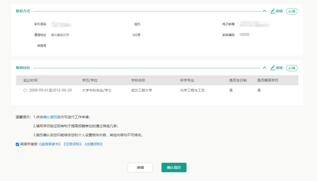Click the 是 value under 是否最高学历
The image size is (317, 181).
(x=259, y=90)
